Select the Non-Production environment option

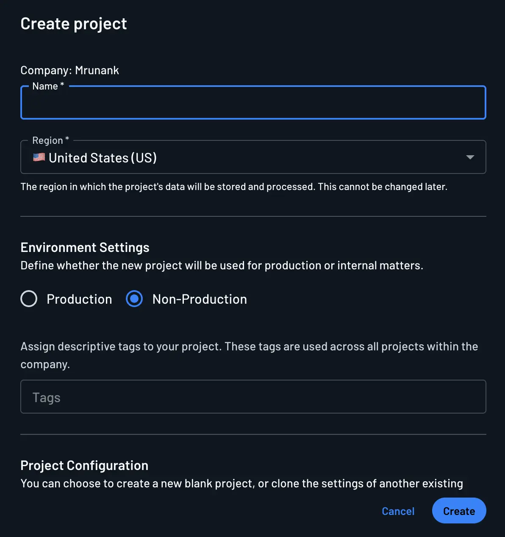point(134,299)
